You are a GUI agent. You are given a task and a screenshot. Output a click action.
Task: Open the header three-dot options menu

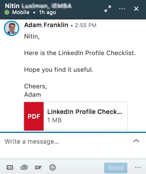[122, 9]
